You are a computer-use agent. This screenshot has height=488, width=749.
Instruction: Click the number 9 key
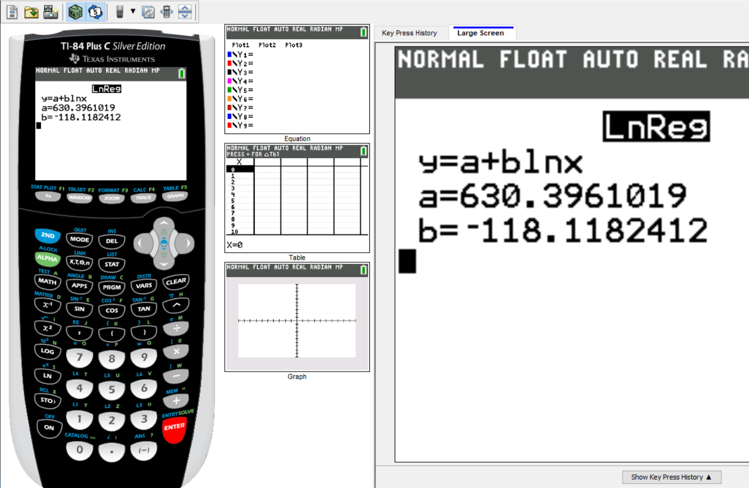click(x=144, y=358)
